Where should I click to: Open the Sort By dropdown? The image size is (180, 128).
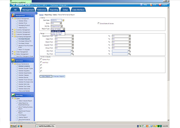click(x=57, y=26)
